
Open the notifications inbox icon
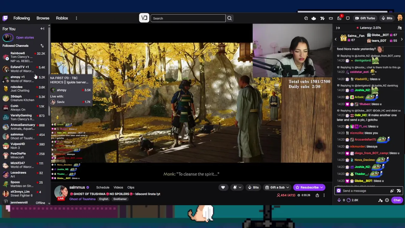click(x=340, y=18)
